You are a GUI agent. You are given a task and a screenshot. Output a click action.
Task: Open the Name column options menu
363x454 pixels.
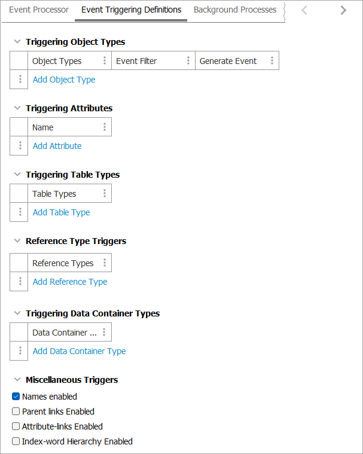(105, 127)
